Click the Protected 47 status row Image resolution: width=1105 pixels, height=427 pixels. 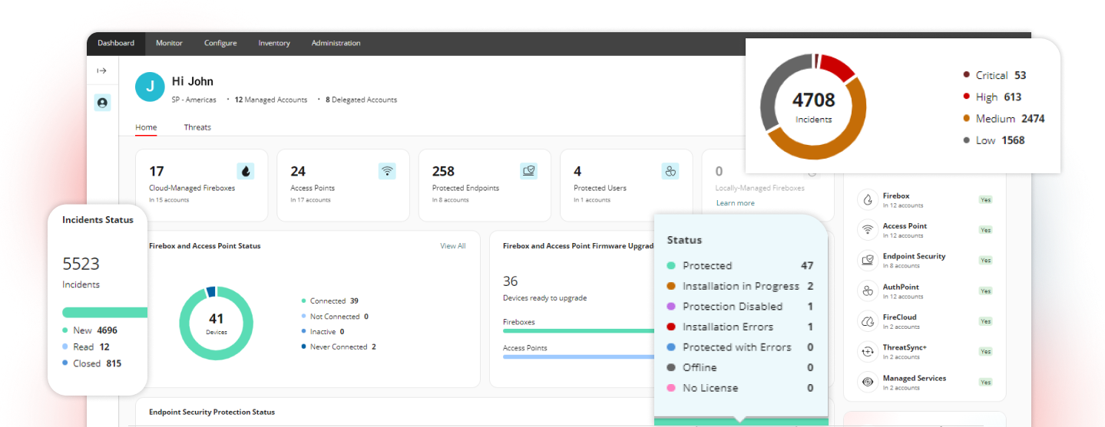(740, 266)
